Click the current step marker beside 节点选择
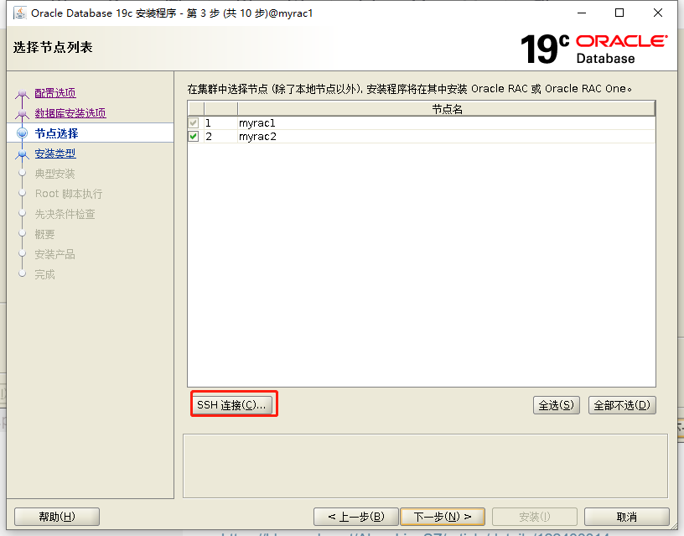This screenshot has height=536, width=684. [x=23, y=133]
